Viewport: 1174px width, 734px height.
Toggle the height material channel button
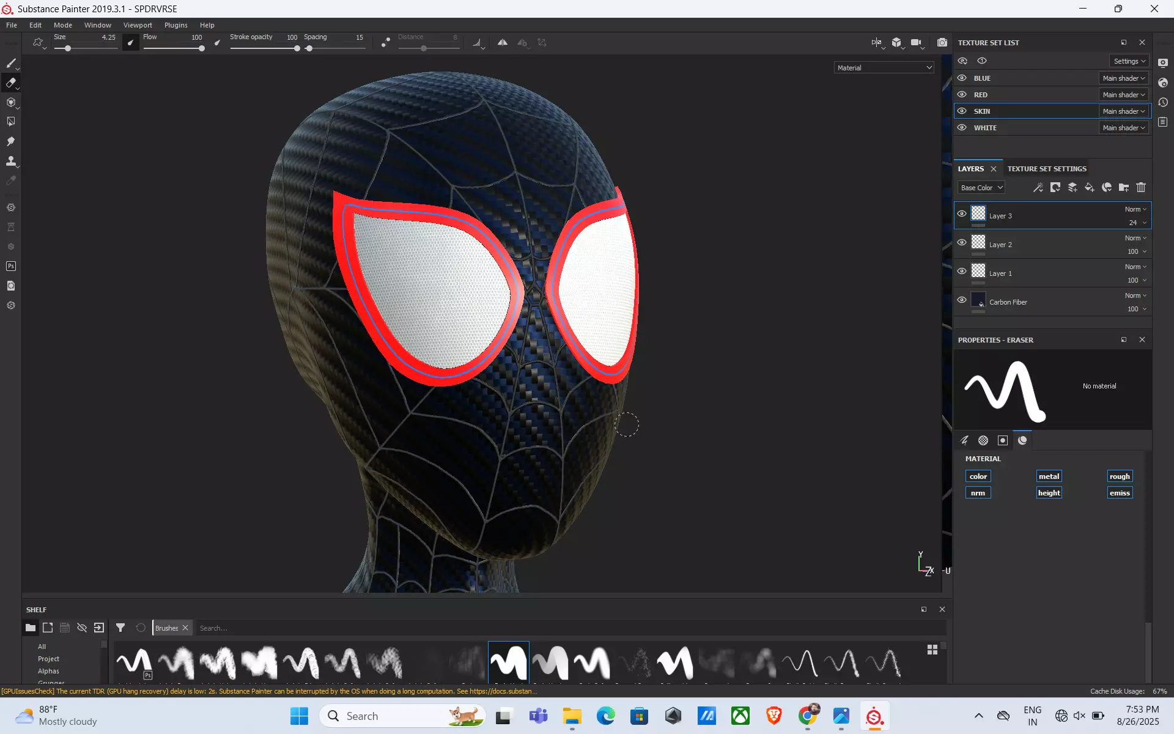click(1049, 493)
